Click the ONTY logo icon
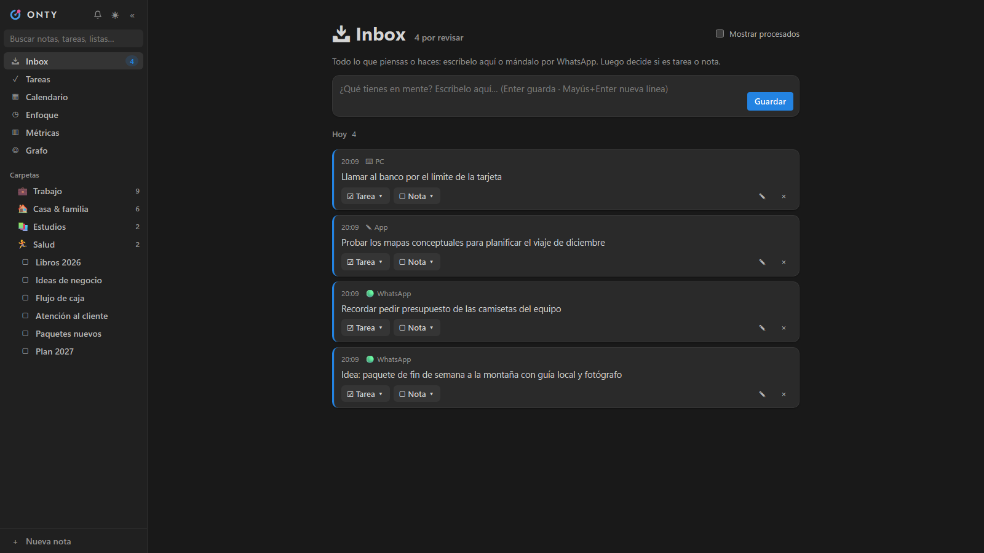984x553 pixels. [x=15, y=14]
